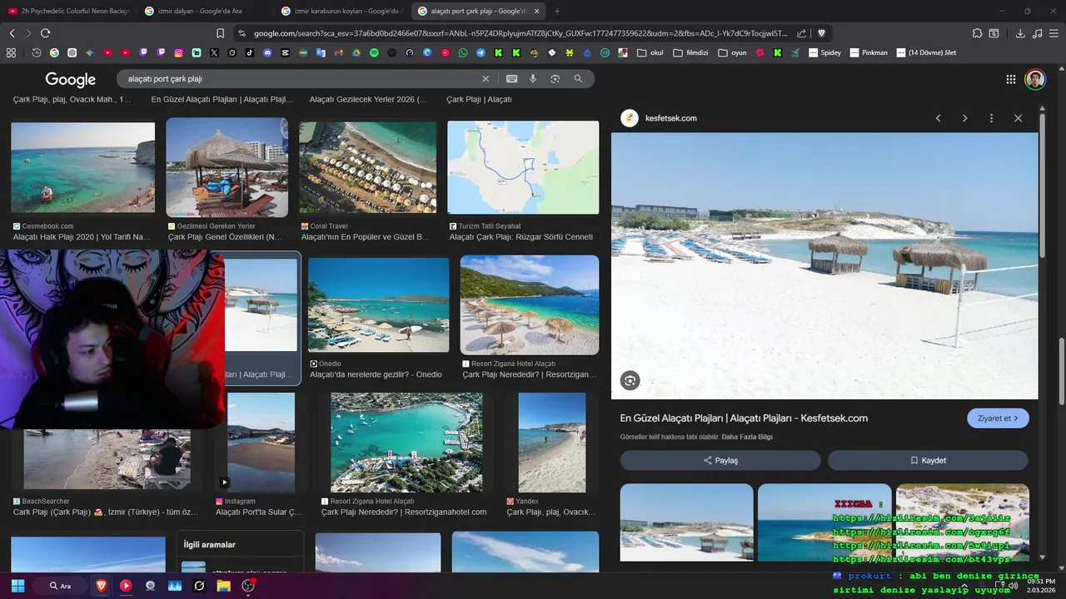The image size is (1066, 599).
Task: Open the oyun bookmarks folder
Action: (x=732, y=52)
